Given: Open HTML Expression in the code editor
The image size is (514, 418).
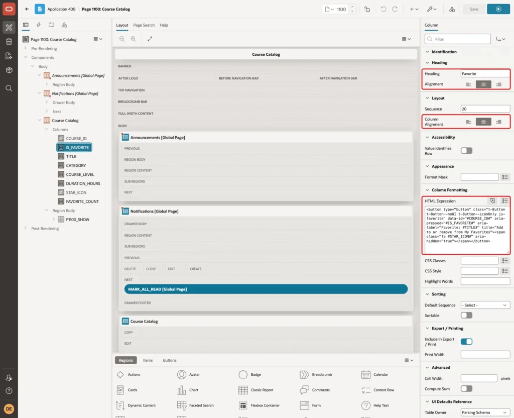Looking at the screenshot, I should coord(492,201).
